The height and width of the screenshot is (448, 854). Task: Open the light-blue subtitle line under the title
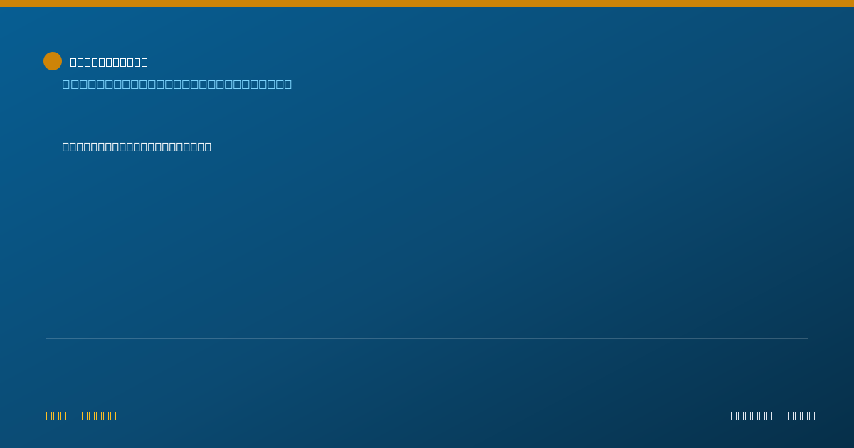pos(177,84)
